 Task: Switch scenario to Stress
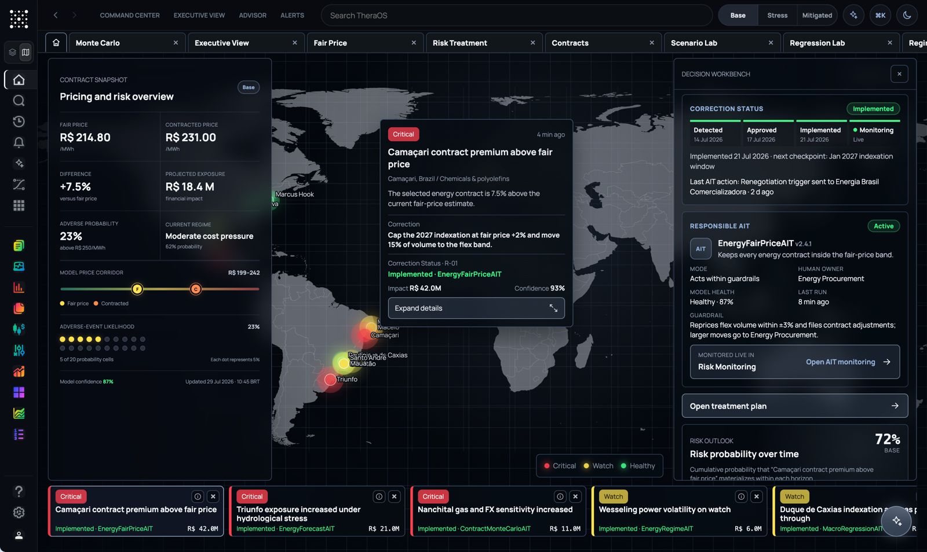[777, 16]
